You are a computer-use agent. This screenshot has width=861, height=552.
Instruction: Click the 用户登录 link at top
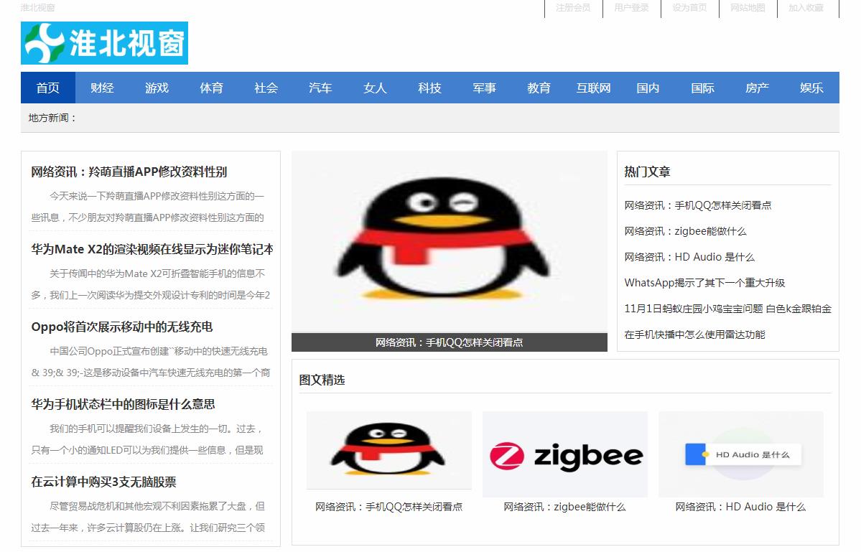631,8
